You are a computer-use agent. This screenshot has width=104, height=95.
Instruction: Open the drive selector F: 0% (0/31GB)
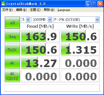[x=77, y=20]
